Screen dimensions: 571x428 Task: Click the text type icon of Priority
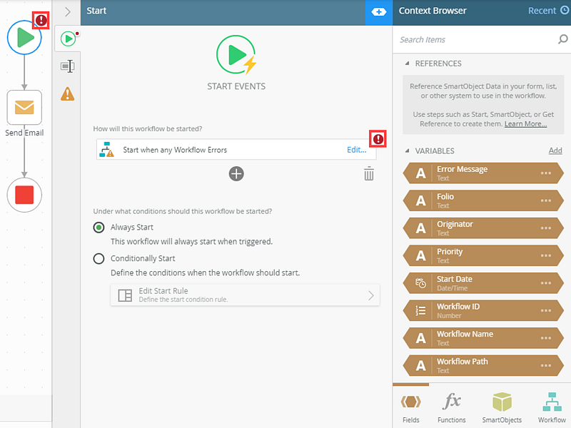pos(421,255)
